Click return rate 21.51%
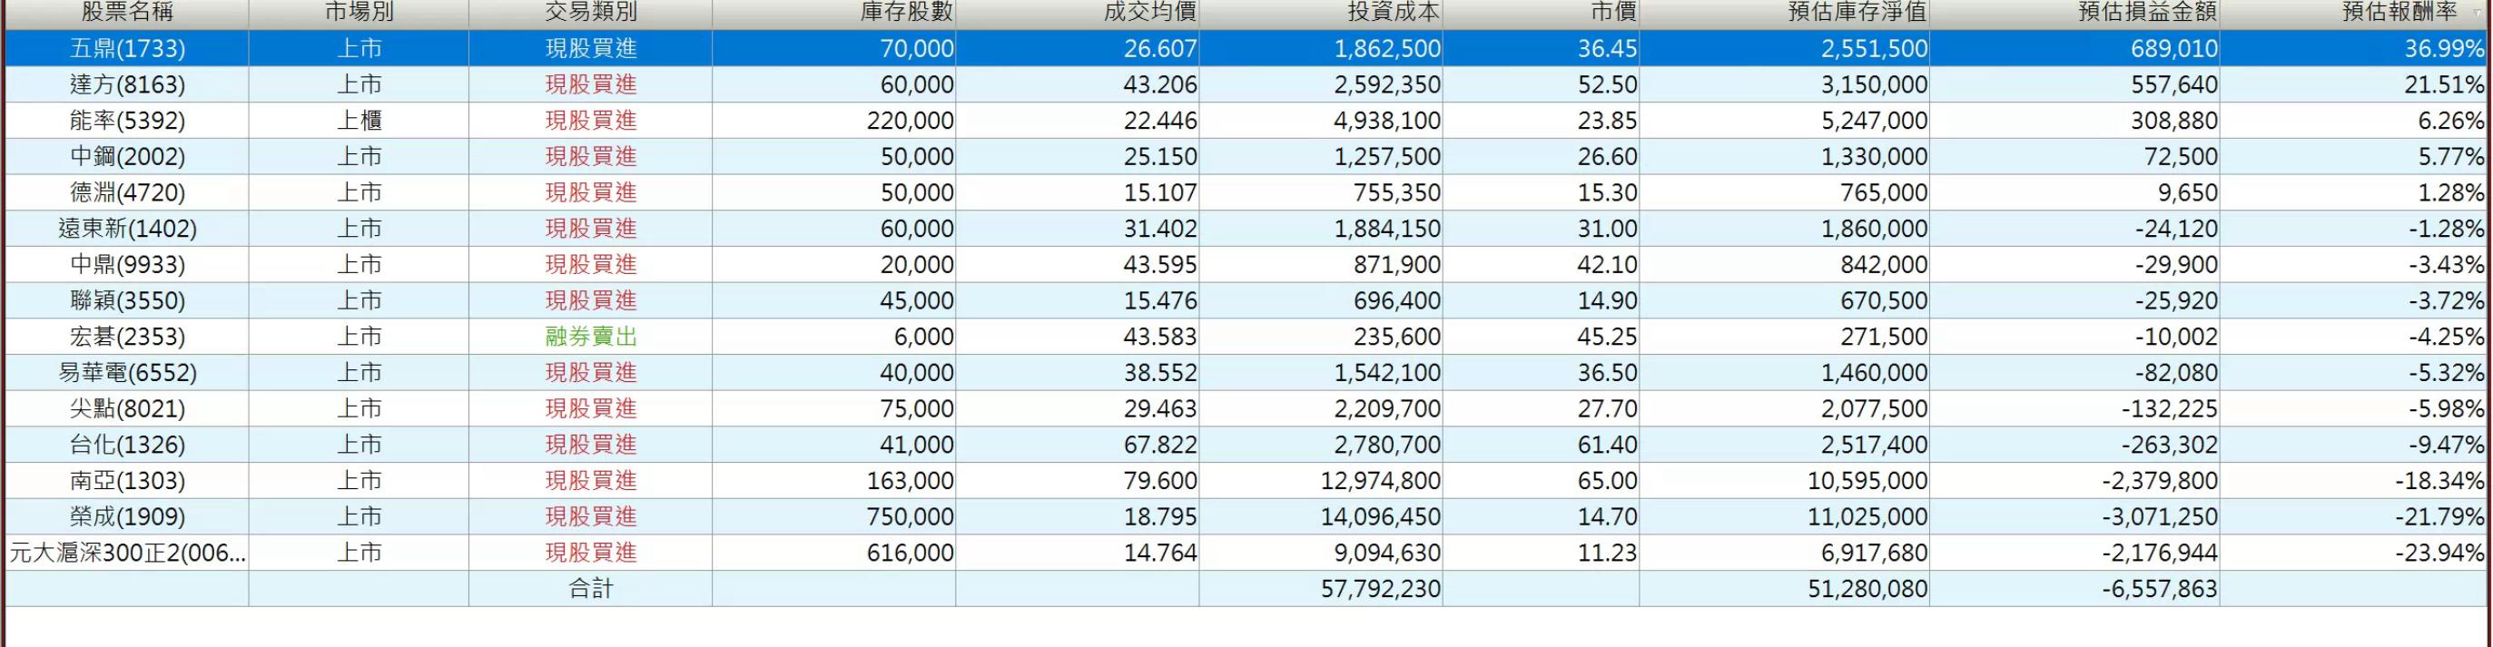Screen dimensions: 2493x647 [2444, 85]
